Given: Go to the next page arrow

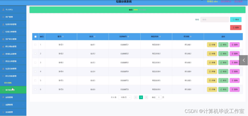Looking at the screenshot, I should pos(146,97).
